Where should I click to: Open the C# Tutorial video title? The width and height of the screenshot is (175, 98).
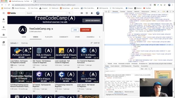point(42,85)
